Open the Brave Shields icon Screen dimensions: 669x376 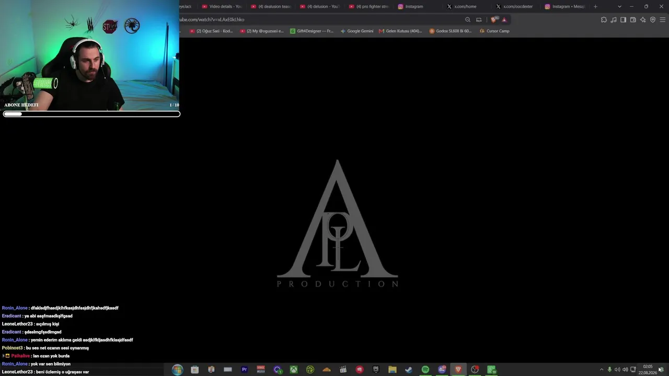(x=494, y=20)
